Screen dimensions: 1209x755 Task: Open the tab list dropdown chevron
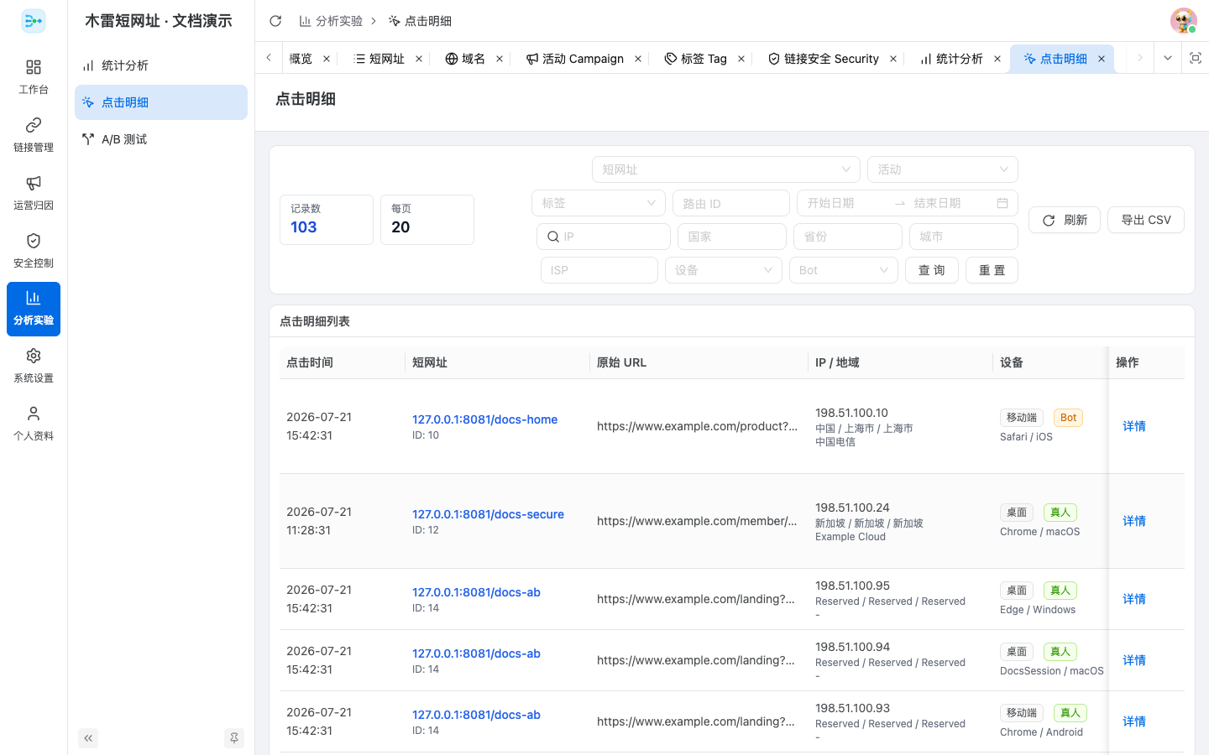click(1167, 58)
